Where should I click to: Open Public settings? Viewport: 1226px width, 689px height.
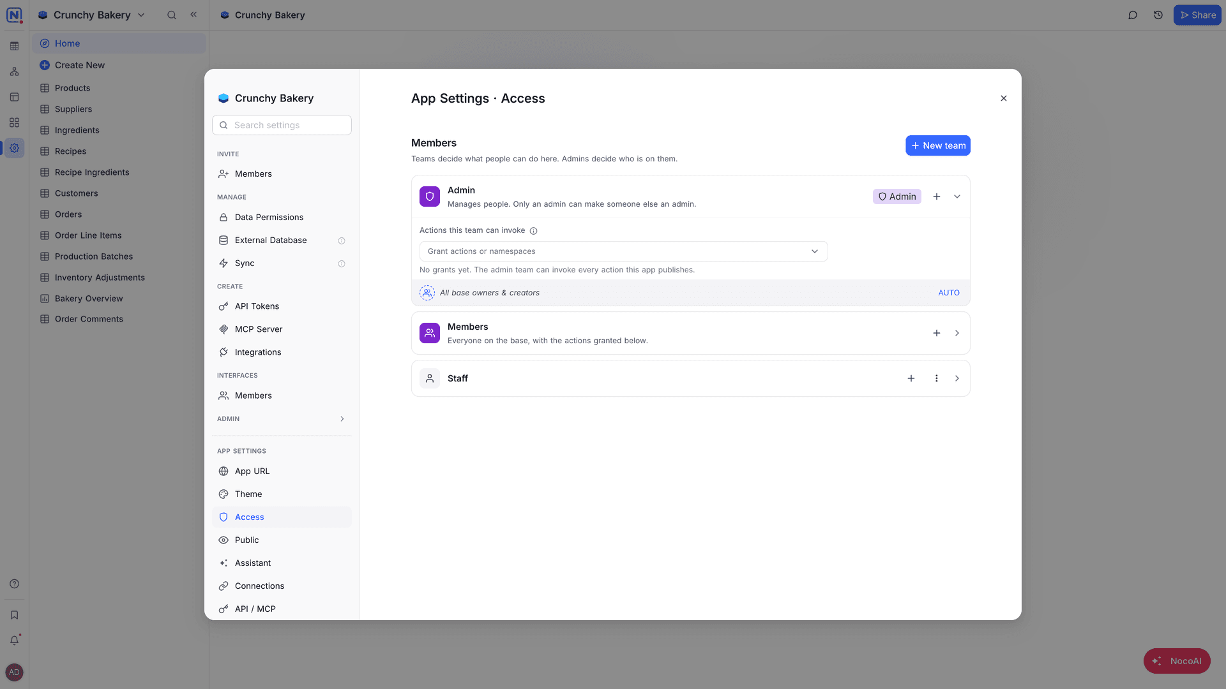pos(282,540)
